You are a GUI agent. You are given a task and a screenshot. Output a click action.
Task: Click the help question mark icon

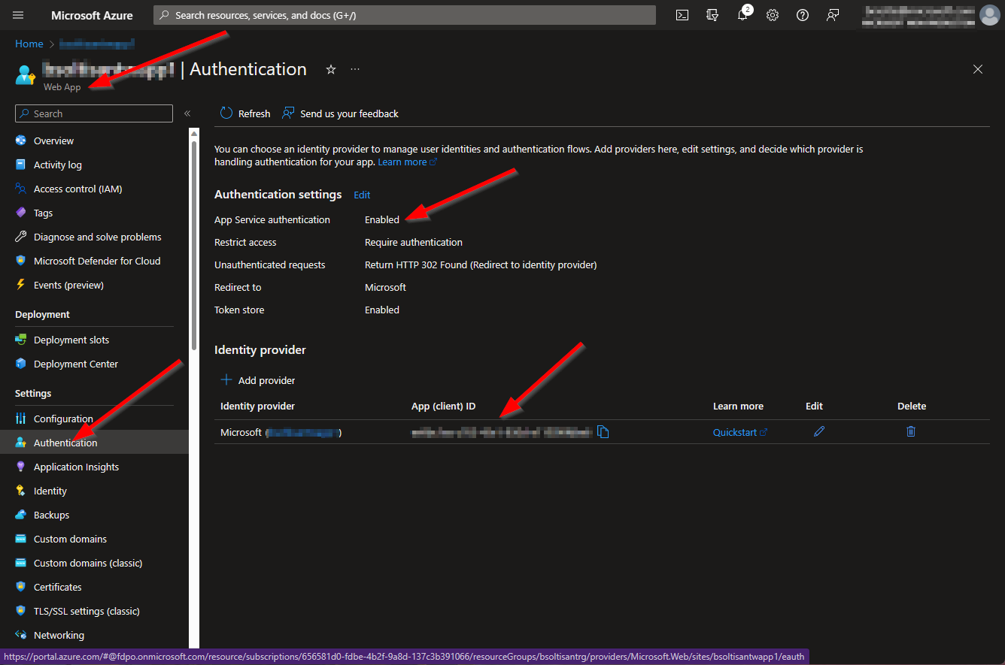(803, 15)
